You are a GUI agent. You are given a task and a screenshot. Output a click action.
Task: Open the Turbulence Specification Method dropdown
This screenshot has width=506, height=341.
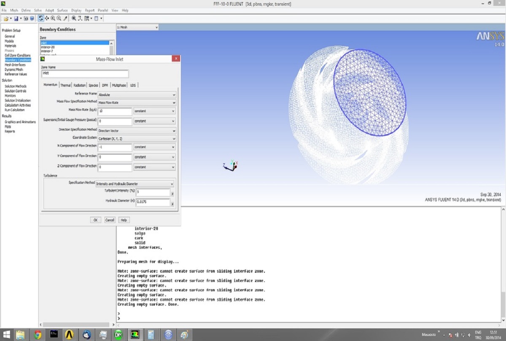coord(135,184)
